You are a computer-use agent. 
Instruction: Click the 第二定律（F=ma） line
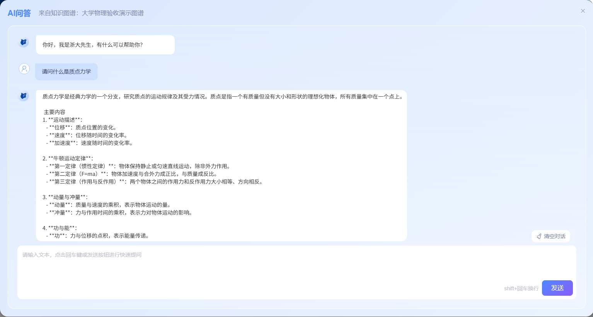pyautogui.click(x=131, y=174)
